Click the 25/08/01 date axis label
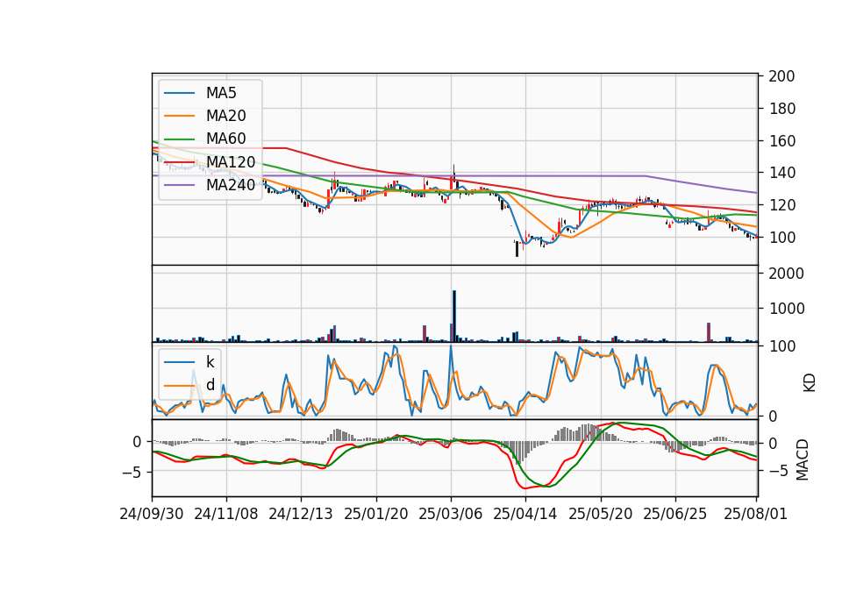Viewport: 842px width, 605px height. pyautogui.click(x=755, y=514)
